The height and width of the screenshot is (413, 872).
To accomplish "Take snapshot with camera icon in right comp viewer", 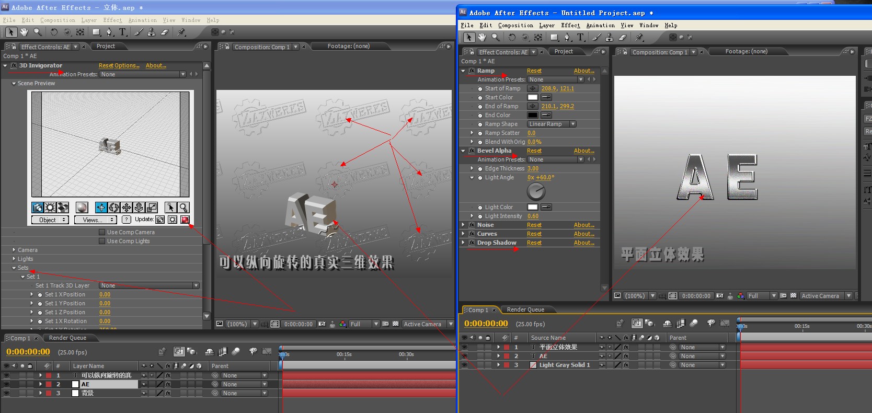I will (719, 295).
